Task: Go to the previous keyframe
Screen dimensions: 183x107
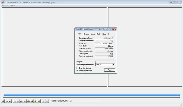Action: pos(28,101)
